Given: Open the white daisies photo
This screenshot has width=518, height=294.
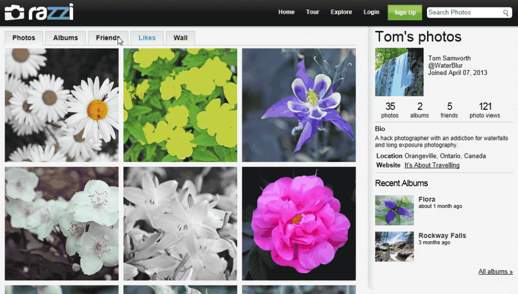Looking at the screenshot, I should click(62, 105).
